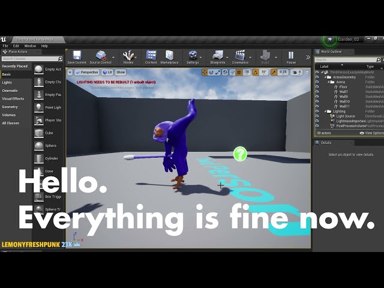
Task: Toggle world/local coordinate space globe icon
Action: click(225, 72)
